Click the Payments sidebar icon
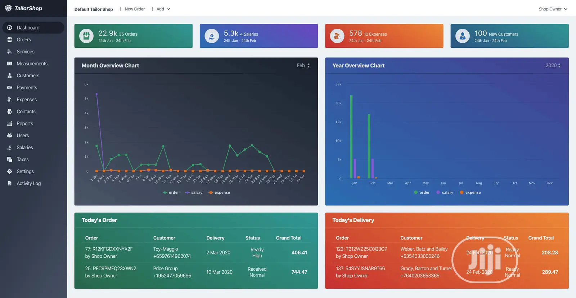 [x=10, y=88]
